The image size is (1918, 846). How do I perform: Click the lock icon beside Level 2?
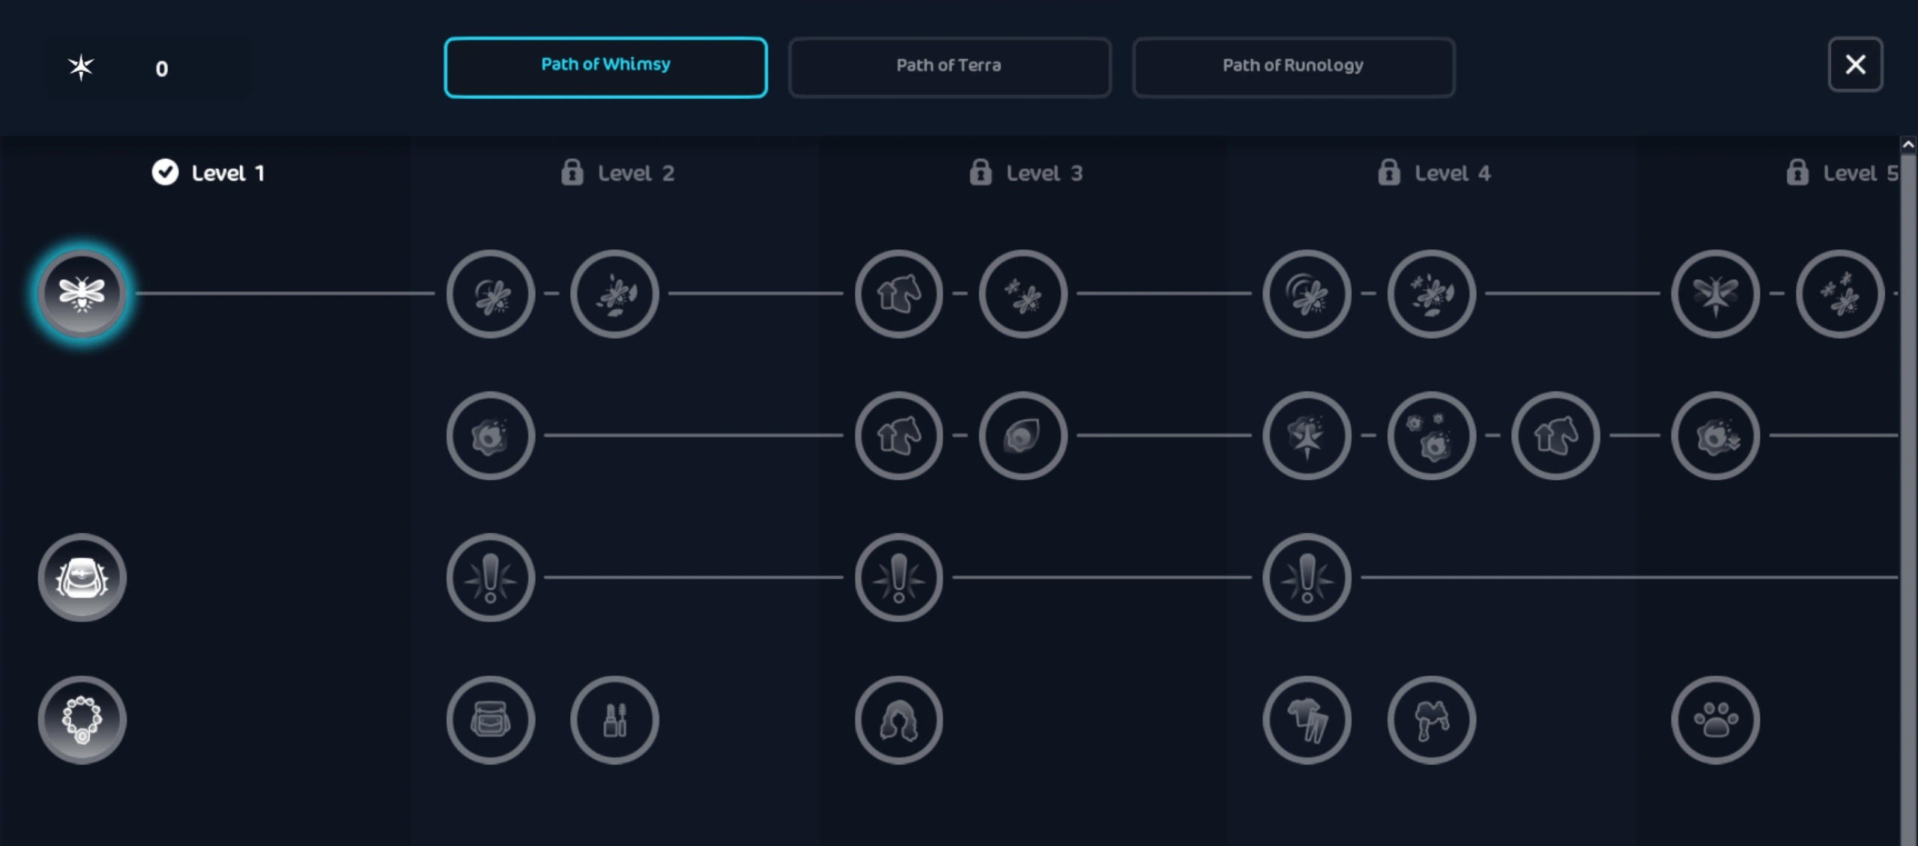point(572,172)
